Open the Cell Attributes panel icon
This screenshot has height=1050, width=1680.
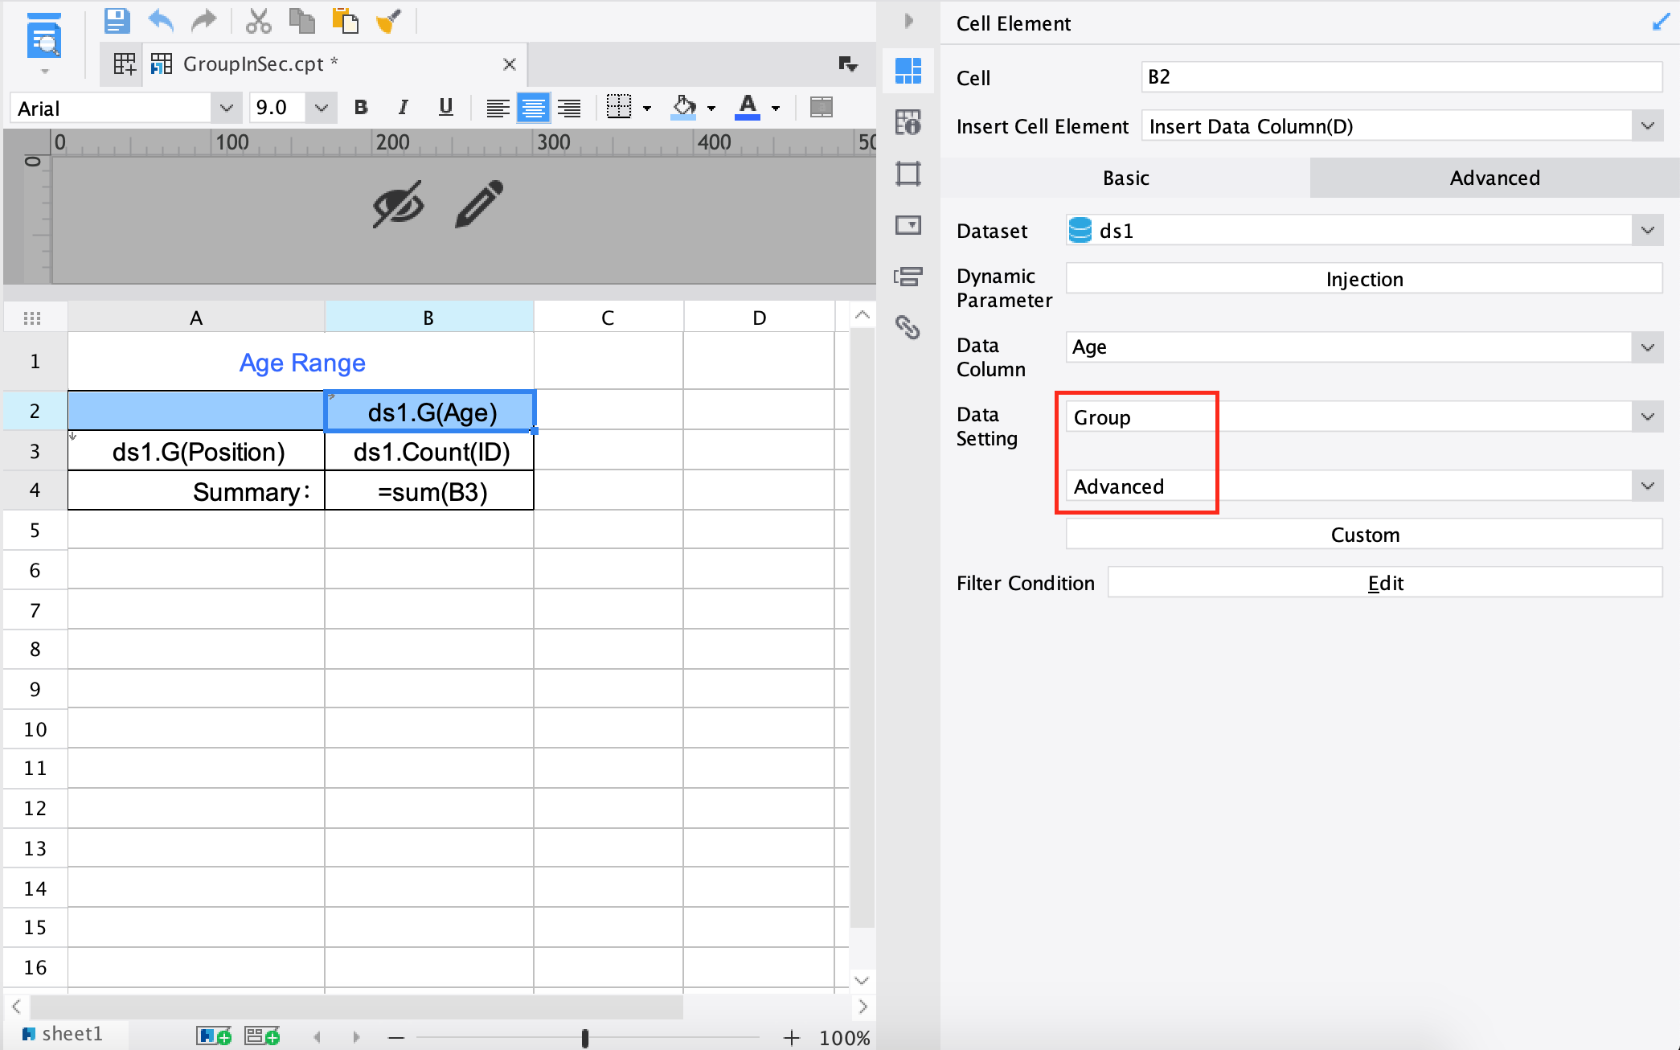[908, 122]
